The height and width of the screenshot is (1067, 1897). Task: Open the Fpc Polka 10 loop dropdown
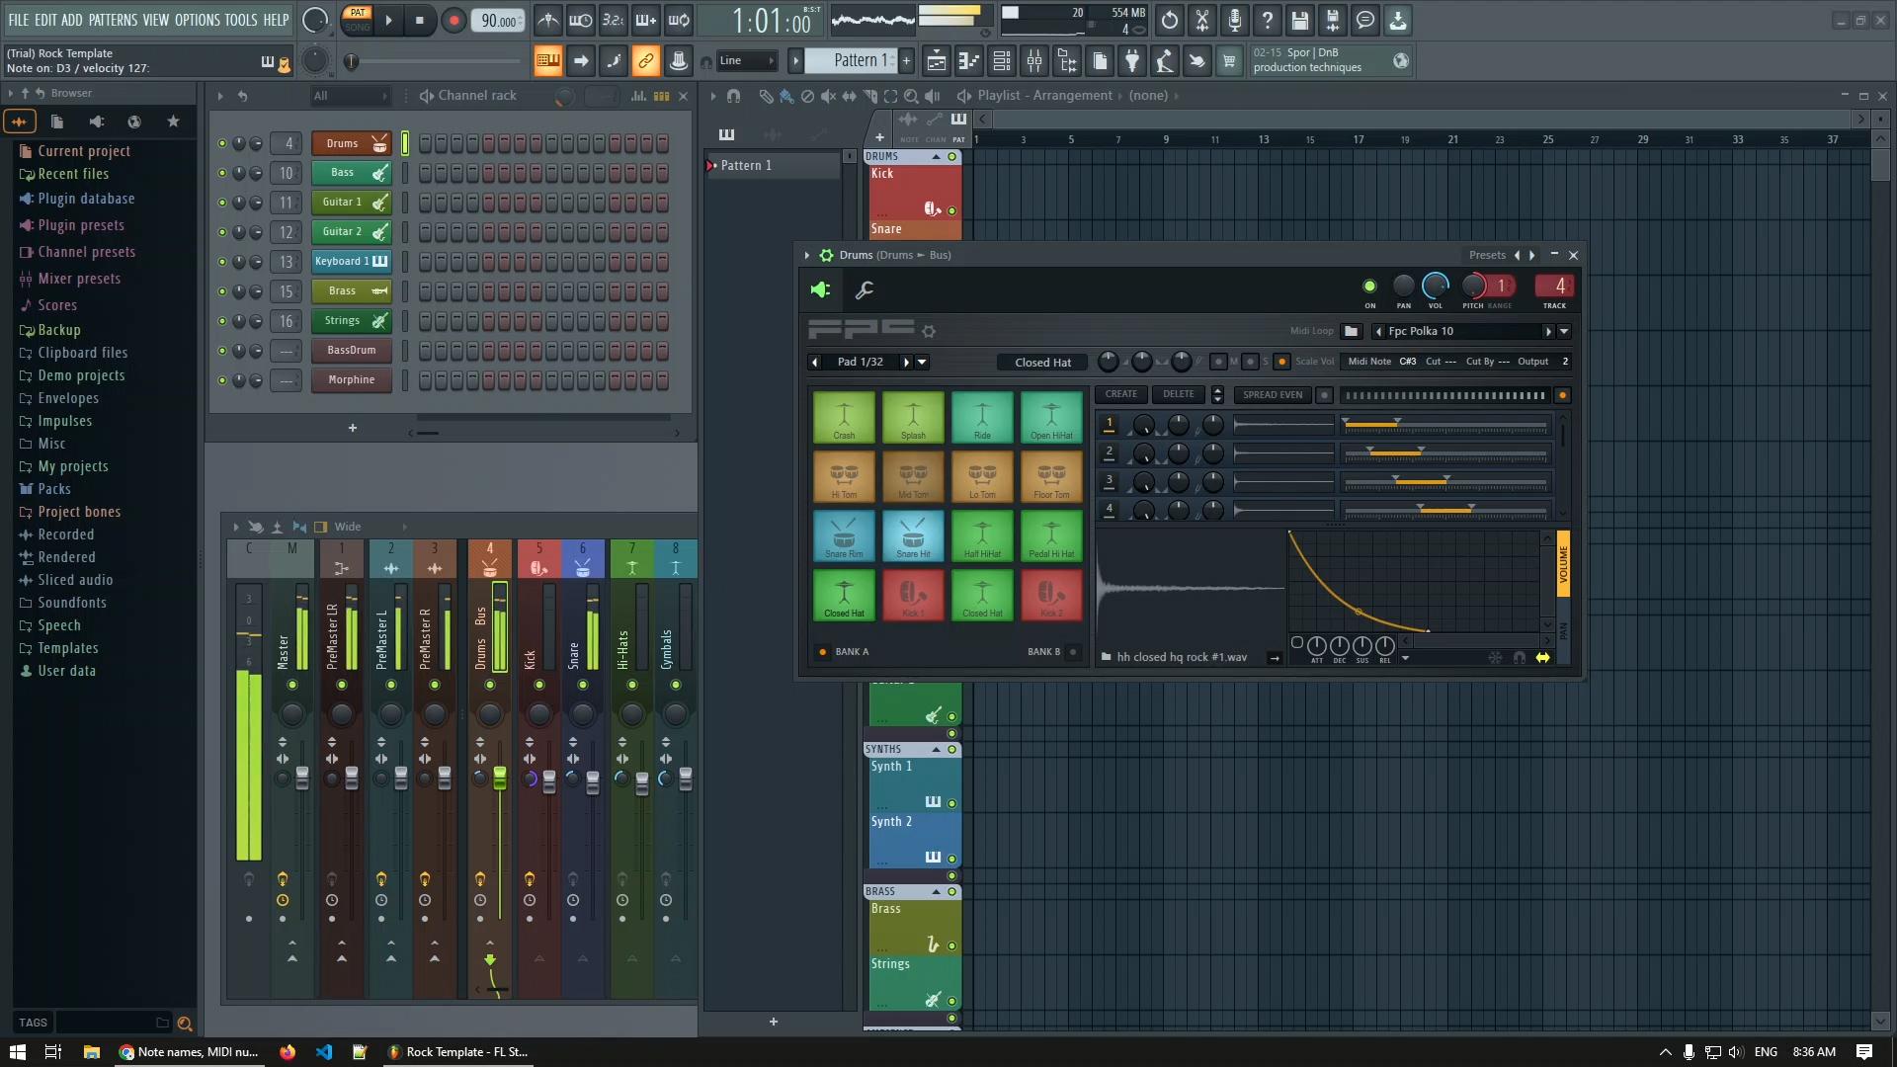click(1563, 332)
